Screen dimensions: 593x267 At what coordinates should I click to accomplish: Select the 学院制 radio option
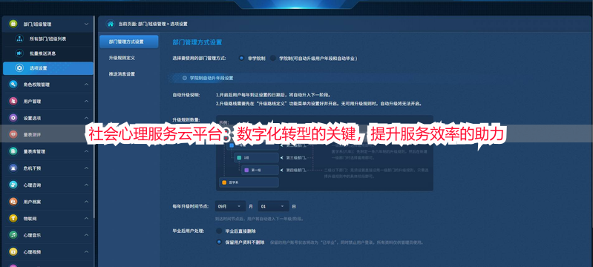coord(272,59)
